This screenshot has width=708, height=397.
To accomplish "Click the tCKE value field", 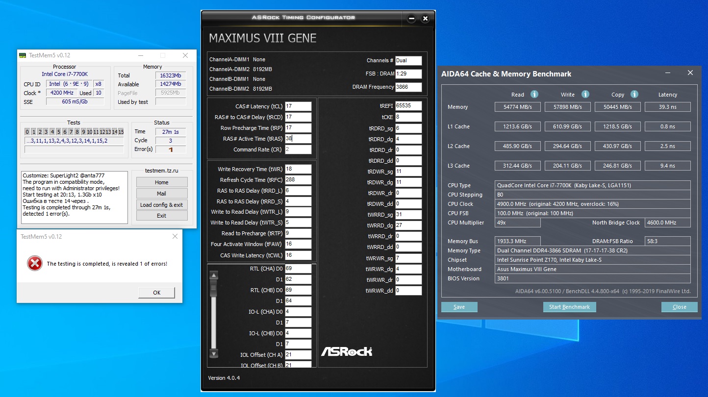I will coord(408,117).
